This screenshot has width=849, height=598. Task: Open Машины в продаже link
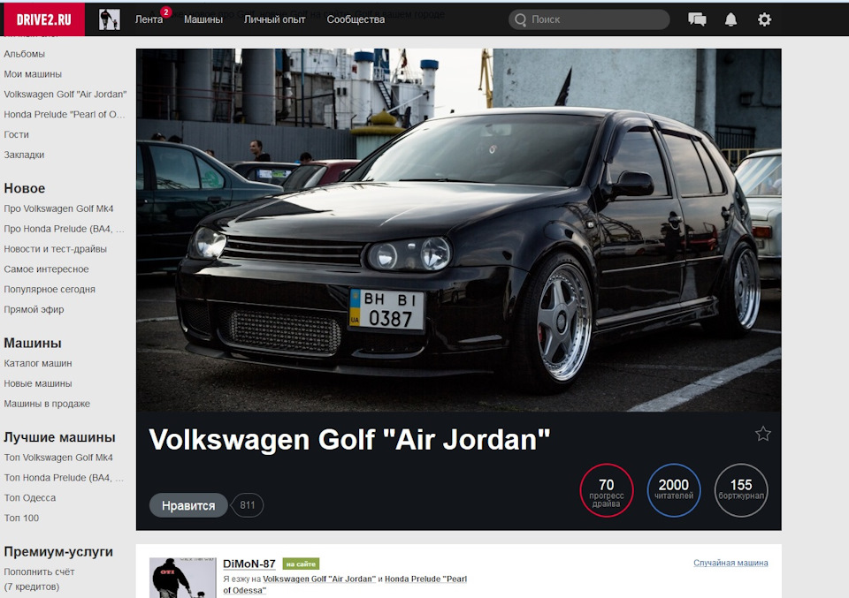pos(47,404)
